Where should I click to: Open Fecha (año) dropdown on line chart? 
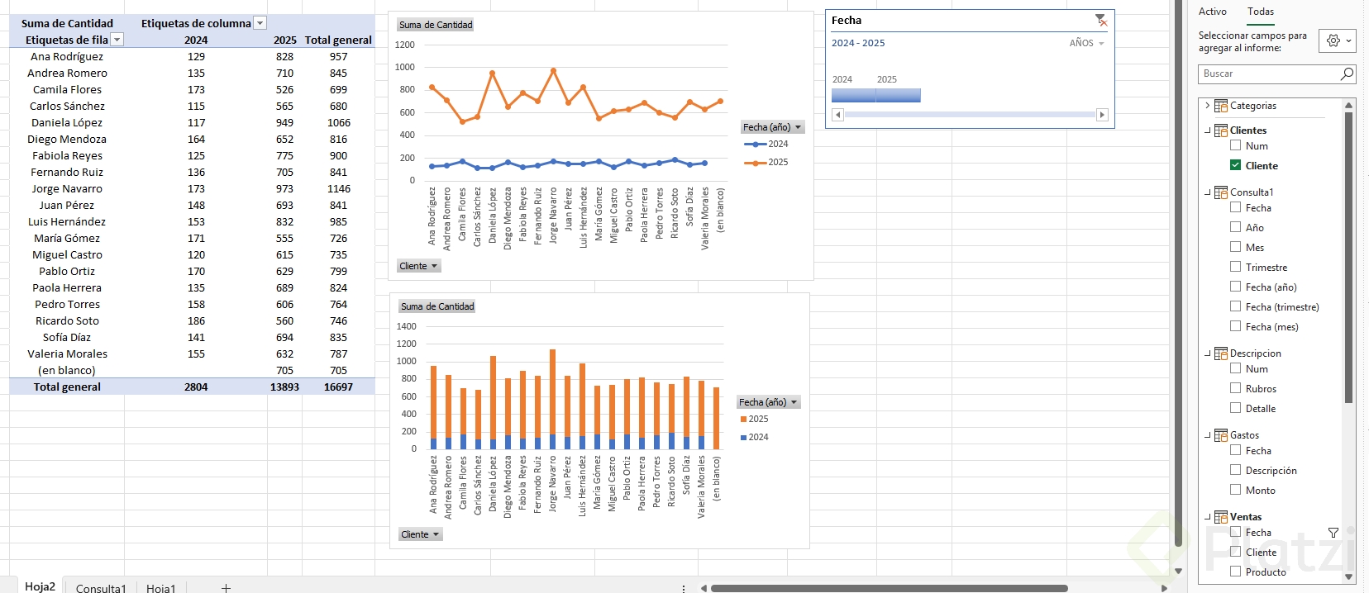point(772,127)
